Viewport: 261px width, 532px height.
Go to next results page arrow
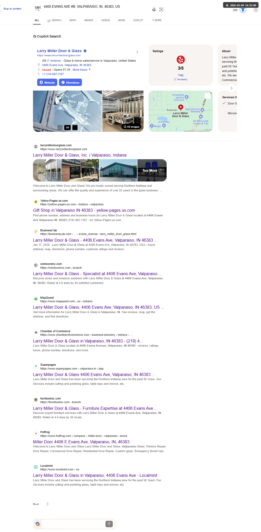click(x=47, y=504)
